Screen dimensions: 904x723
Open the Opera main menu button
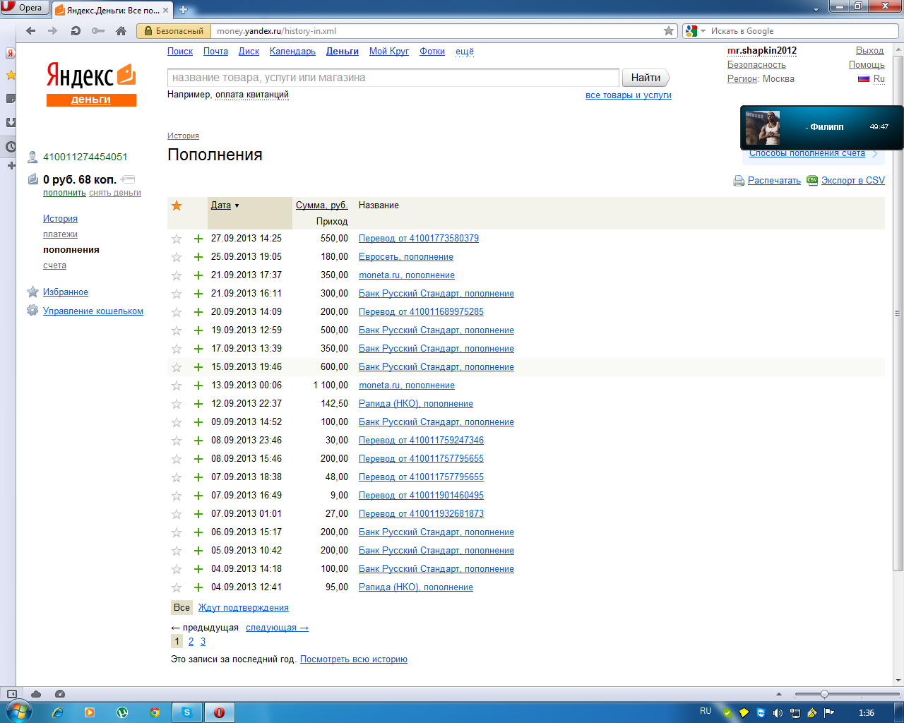click(24, 8)
